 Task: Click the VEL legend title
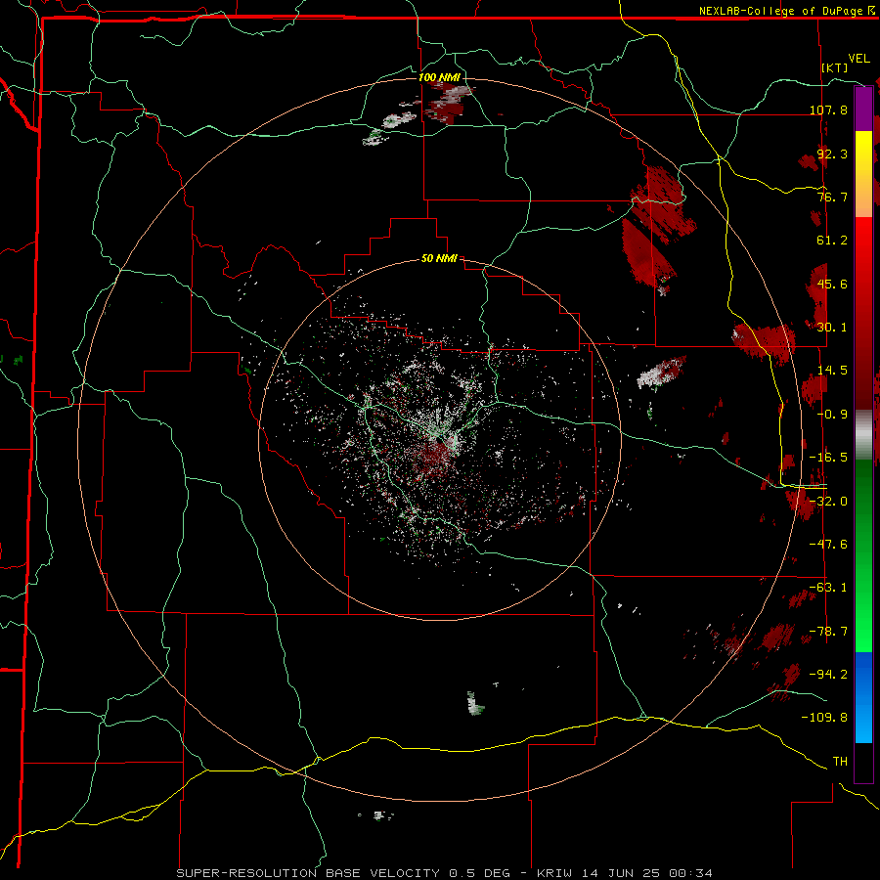point(858,59)
